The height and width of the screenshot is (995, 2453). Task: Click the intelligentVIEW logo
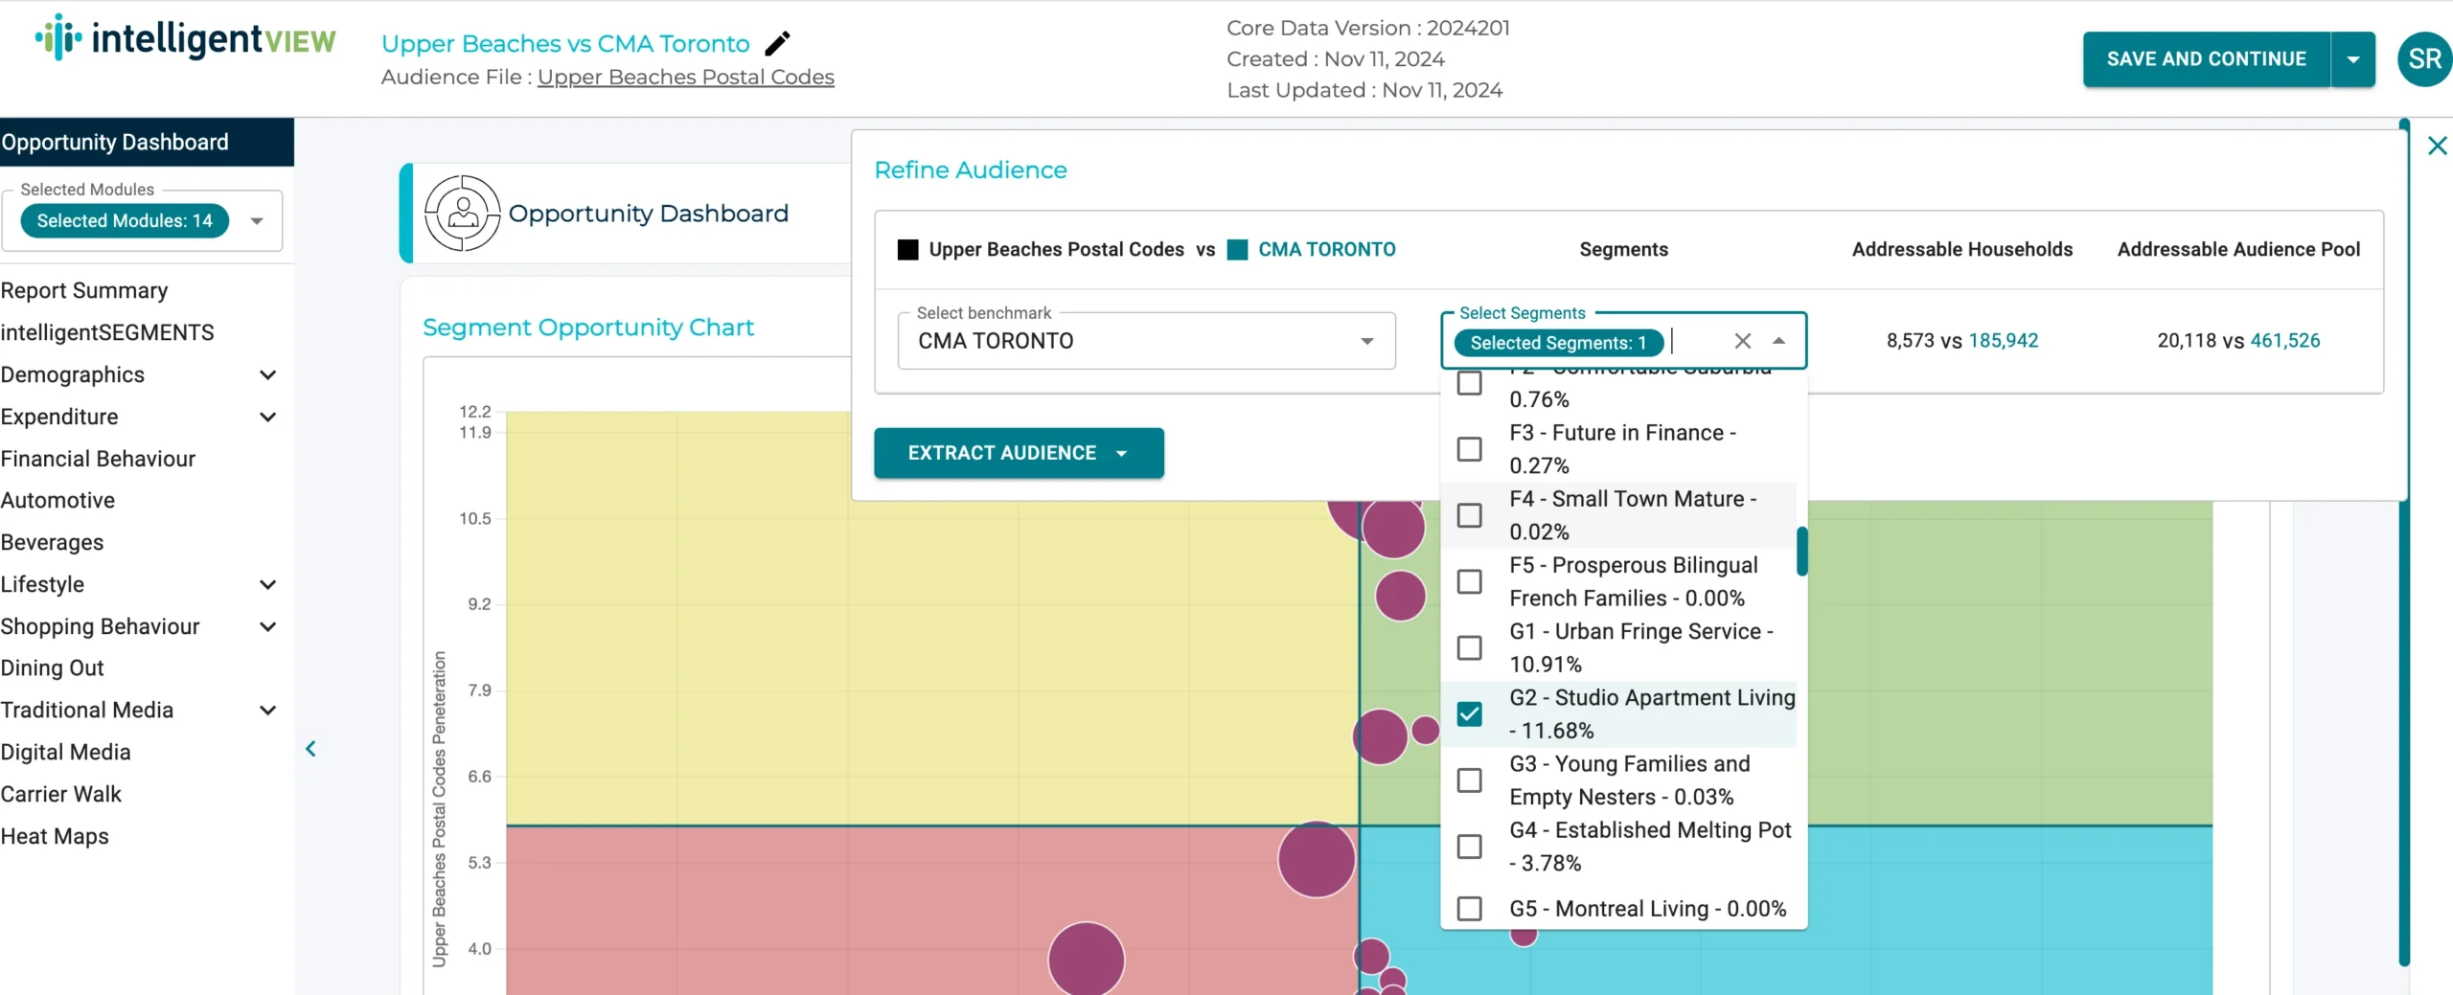(186, 38)
